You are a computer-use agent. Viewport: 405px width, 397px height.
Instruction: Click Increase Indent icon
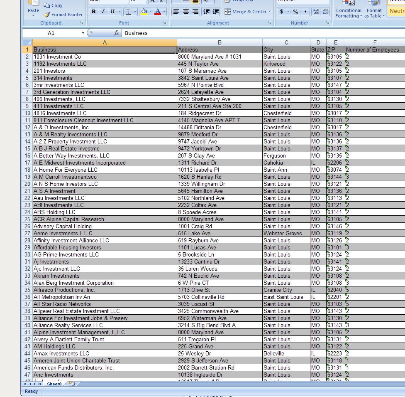215,12
